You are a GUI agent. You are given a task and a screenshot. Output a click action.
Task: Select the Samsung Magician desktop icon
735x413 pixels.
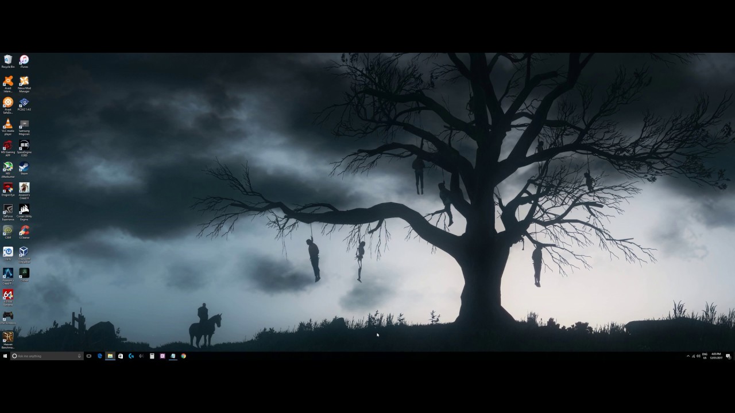coord(24,127)
